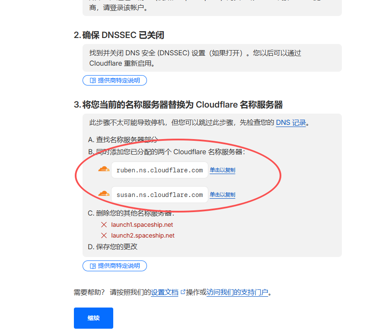Click the blue 继续 button
The width and height of the screenshot is (376, 330).
[93, 318]
